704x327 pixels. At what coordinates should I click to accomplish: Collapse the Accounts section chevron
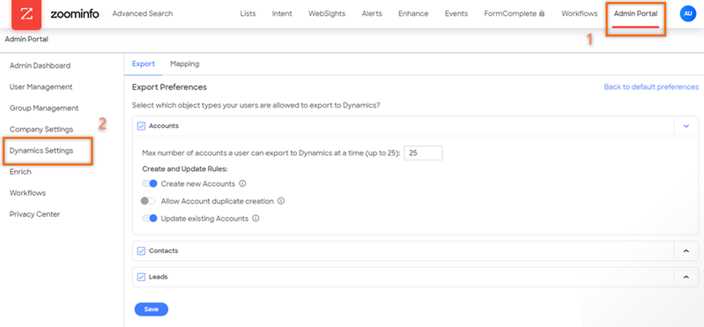pos(686,126)
